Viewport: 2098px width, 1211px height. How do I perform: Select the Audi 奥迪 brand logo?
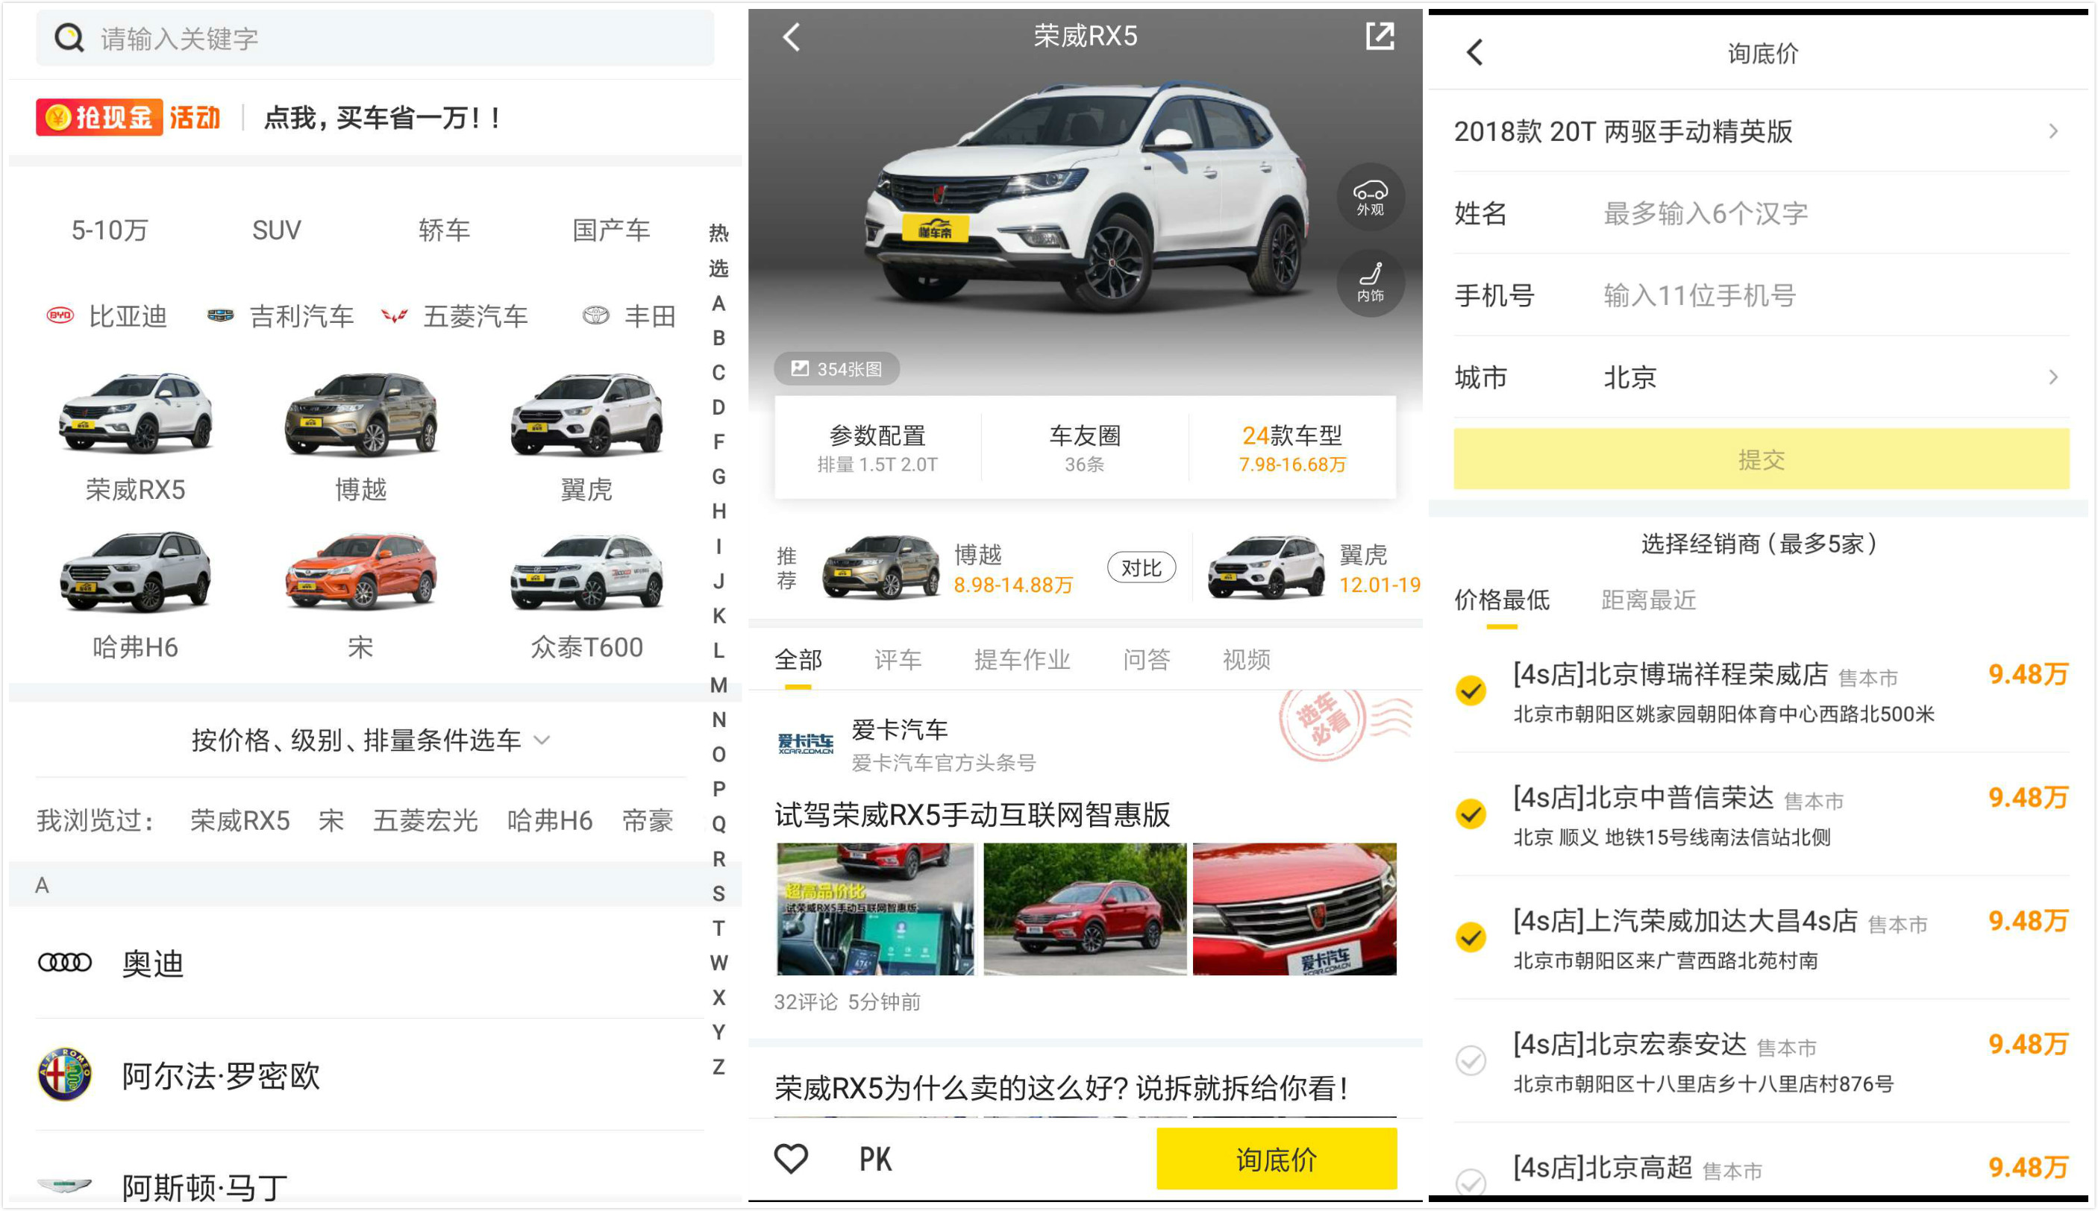coord(65,962)
